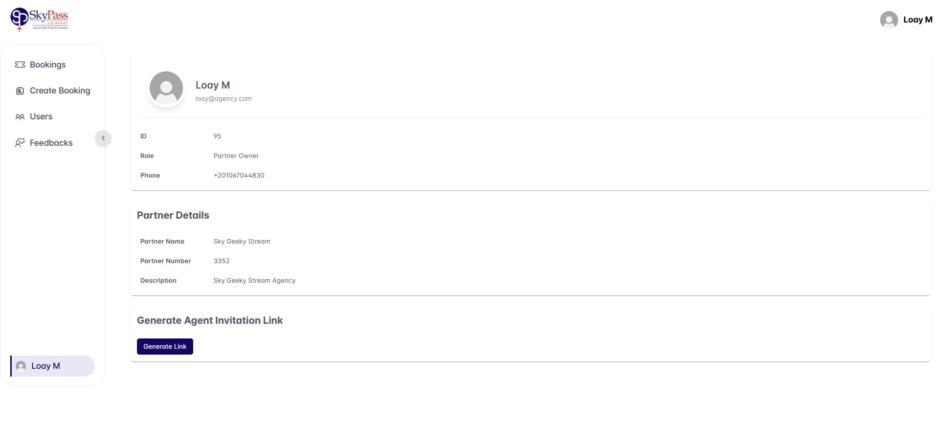Open user menu labeled Loay M at top
938x426 pixels.
click(x=917, y=20)
